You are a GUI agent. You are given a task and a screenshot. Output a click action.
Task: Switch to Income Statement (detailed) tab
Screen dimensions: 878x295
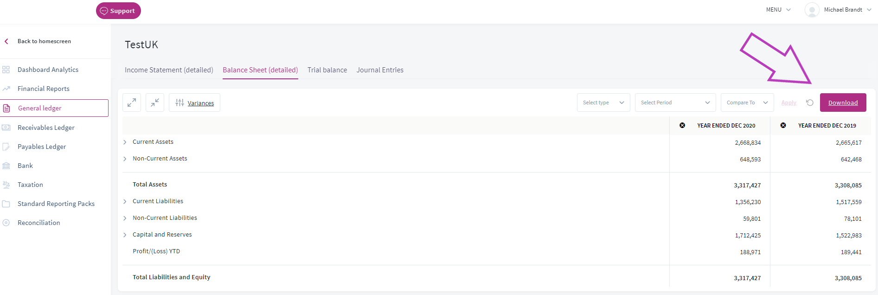pyautogui.click(x=169, y=70)
